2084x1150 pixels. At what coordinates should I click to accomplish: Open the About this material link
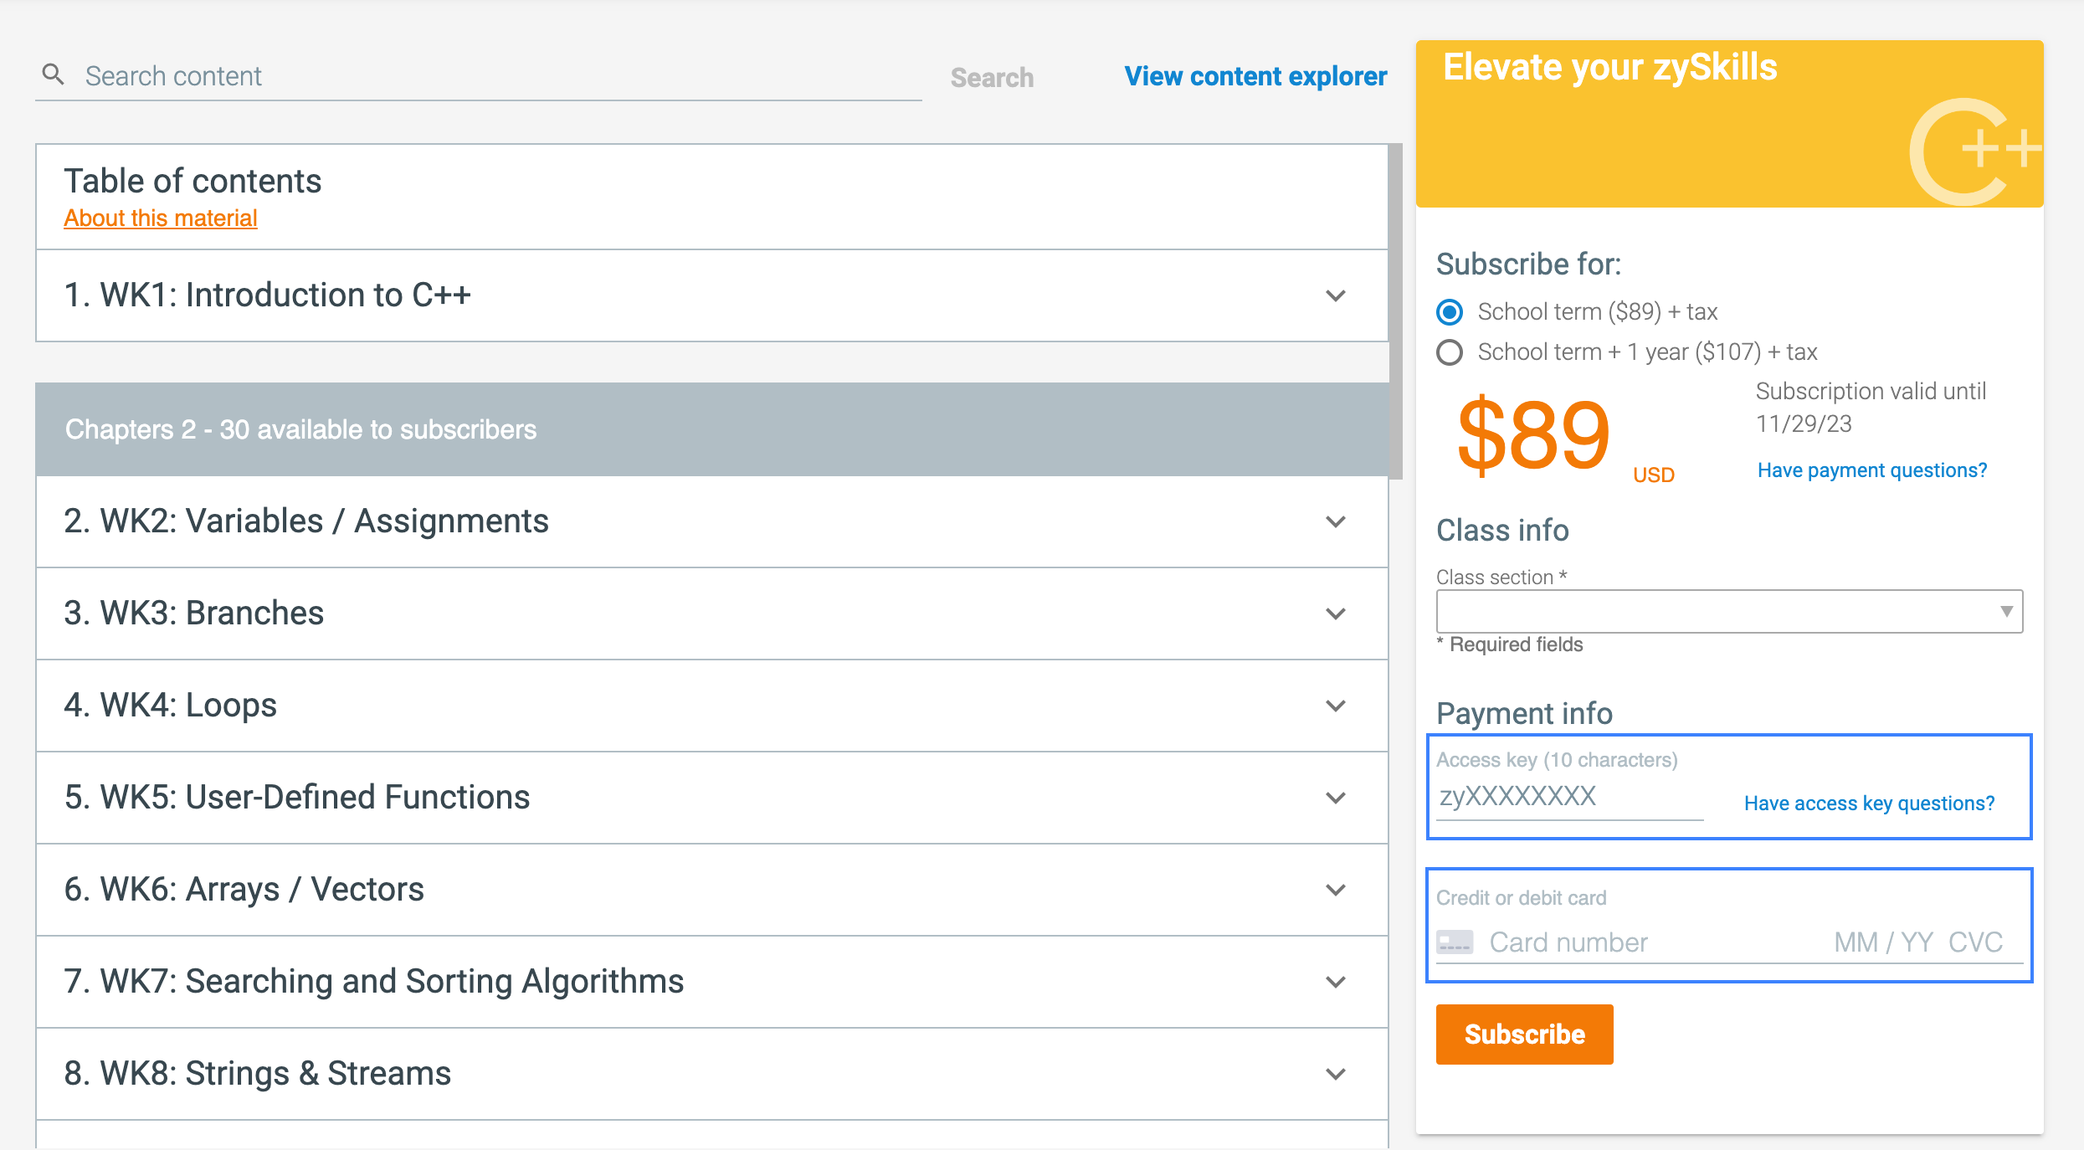point(161,218)
